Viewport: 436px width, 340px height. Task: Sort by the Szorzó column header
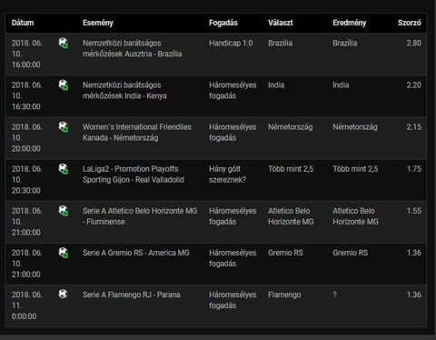(x=410, y=23)
